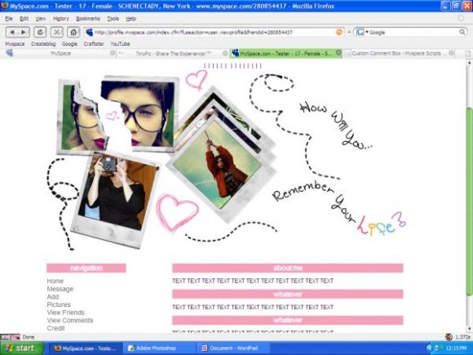The image size is (473, 355).
Task: Click the Add navigation link
Action: 53,297
